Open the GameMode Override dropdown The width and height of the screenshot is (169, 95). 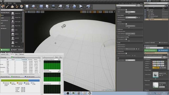tap(131, 17)
